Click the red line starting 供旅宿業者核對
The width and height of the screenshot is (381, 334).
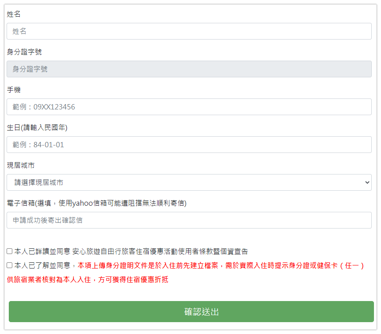(x=88, y=280)
